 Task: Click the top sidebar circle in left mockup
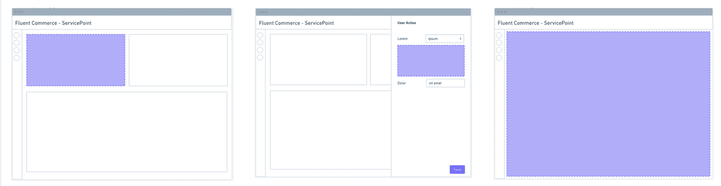(x=17, y=36)
